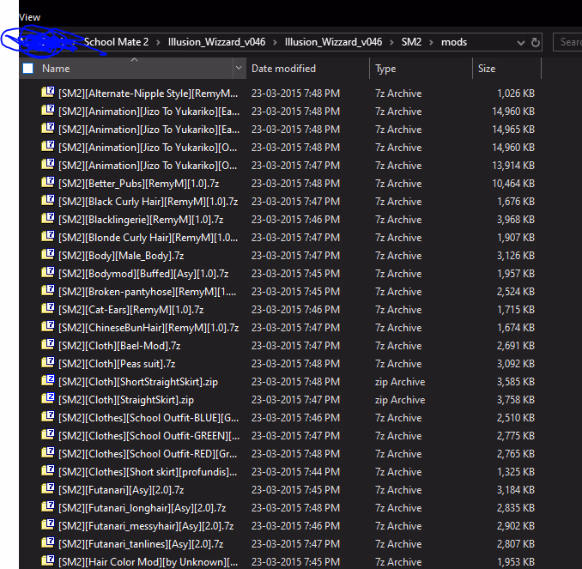This screenshot has width=582, height=569.
Task: Expand chevron after School Mate 2 breadcrumb
Action: (x=158, y=42)
